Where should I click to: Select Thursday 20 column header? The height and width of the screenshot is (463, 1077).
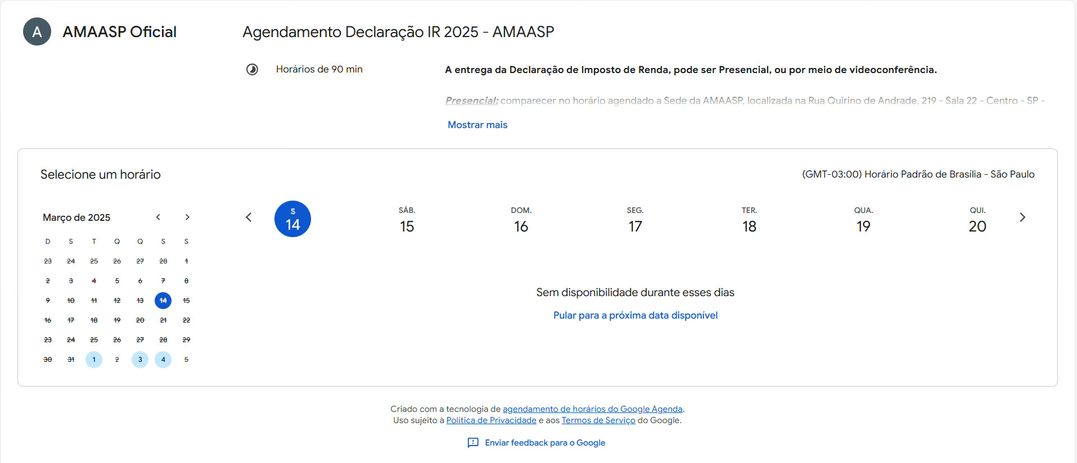coord(977,220)
